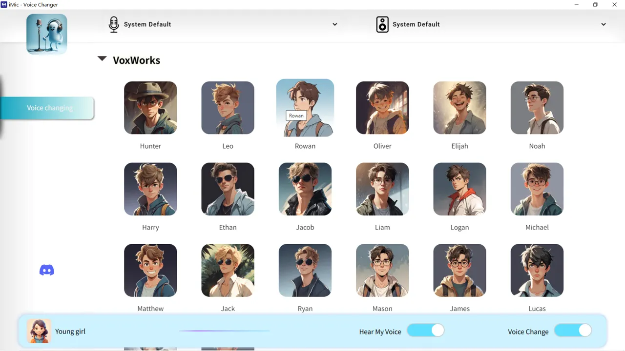Click the Hear My Voice label
625x351 pixels.
click(380, 332)
